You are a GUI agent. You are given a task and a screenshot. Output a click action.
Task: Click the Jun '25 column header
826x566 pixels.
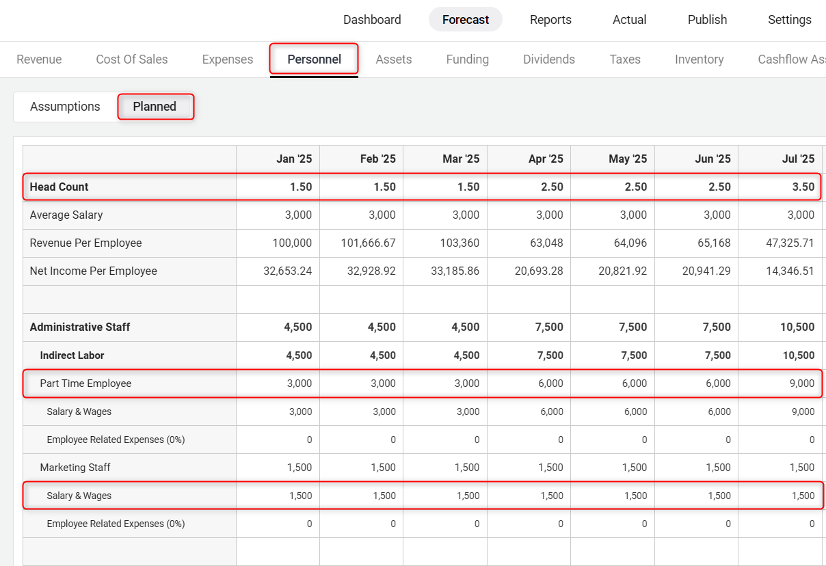pos(713,159)
